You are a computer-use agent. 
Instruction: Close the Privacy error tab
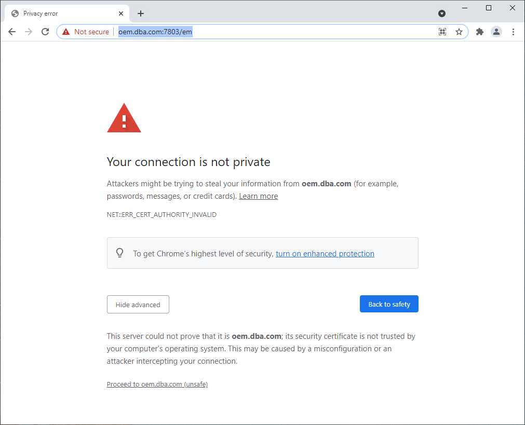(121, 13)
